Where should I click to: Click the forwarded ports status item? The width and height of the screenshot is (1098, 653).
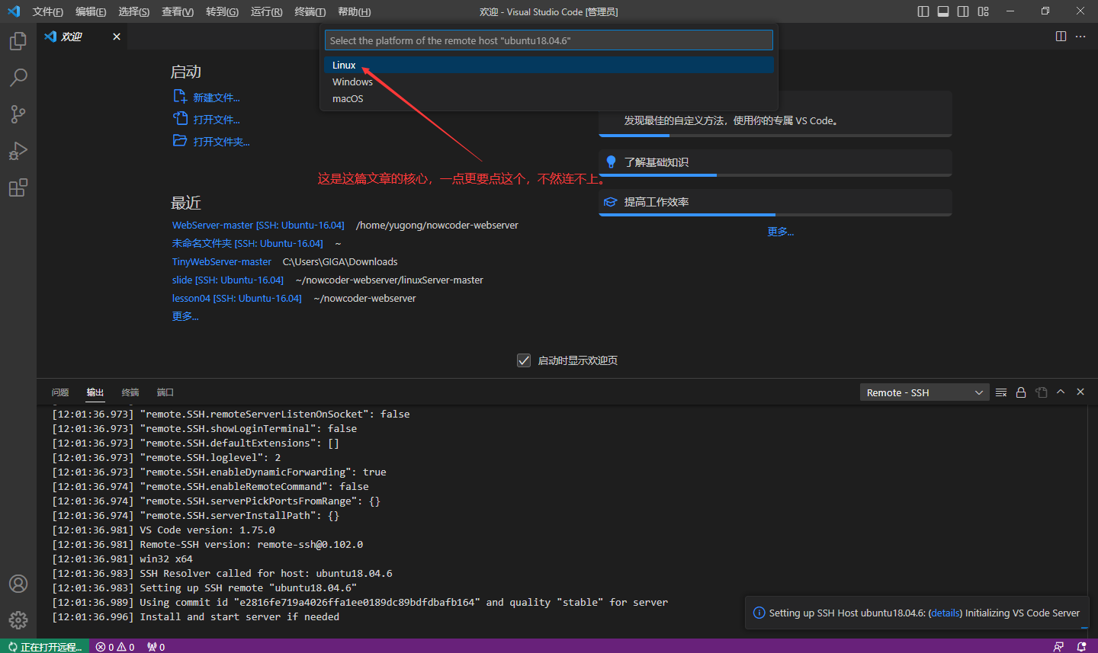(x=156, y=647)
